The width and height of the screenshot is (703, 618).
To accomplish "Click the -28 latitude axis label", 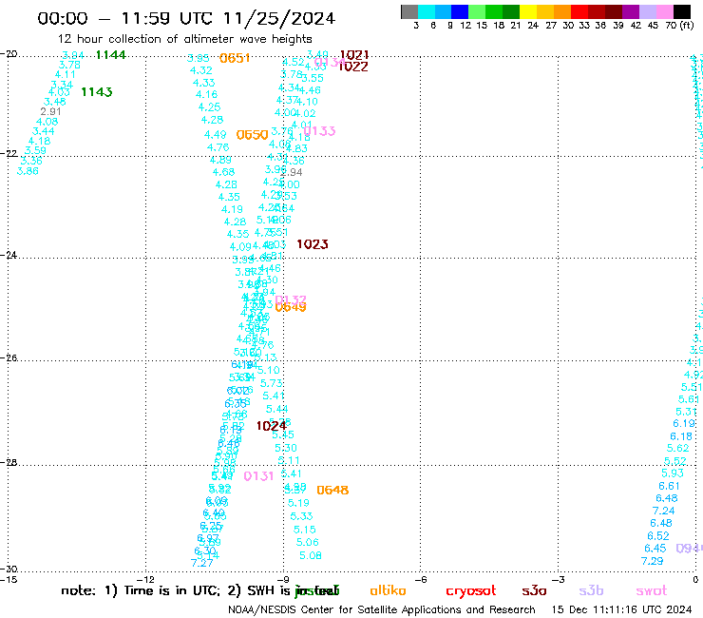I will [x=8, y=462].
